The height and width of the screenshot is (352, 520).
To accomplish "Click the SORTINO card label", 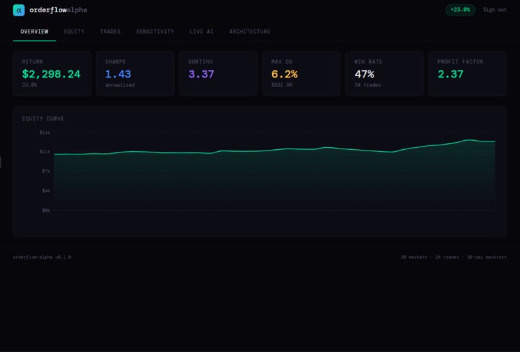I will (x=201, y=62).
